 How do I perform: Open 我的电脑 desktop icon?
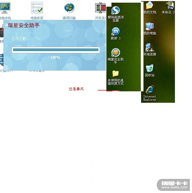(x=150, y=26)
